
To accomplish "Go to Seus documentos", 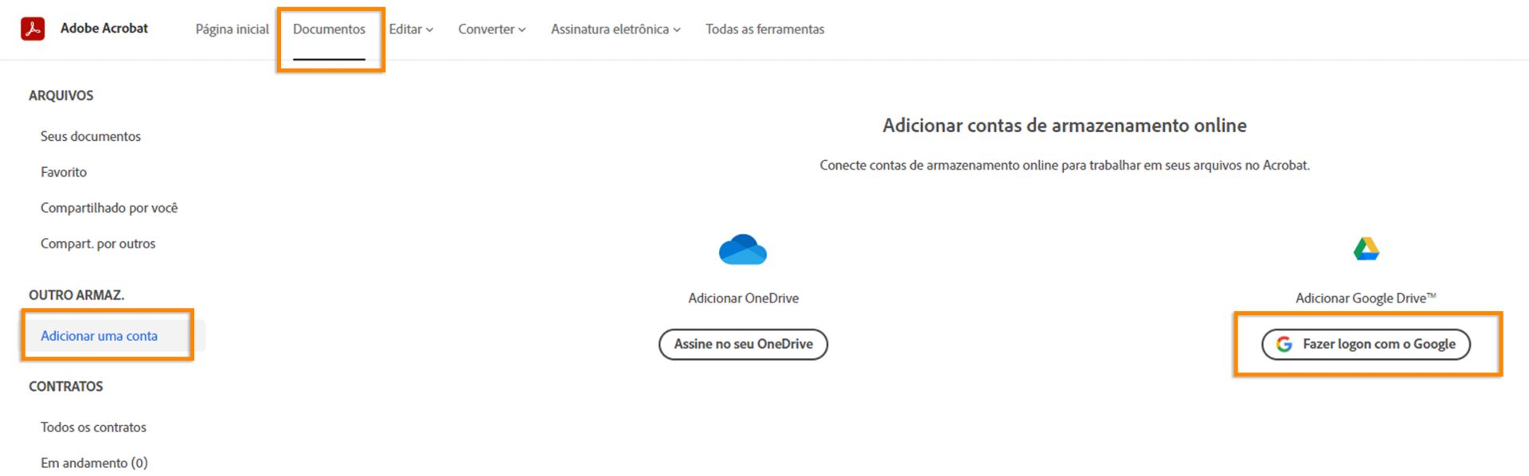I will [91, 136].
